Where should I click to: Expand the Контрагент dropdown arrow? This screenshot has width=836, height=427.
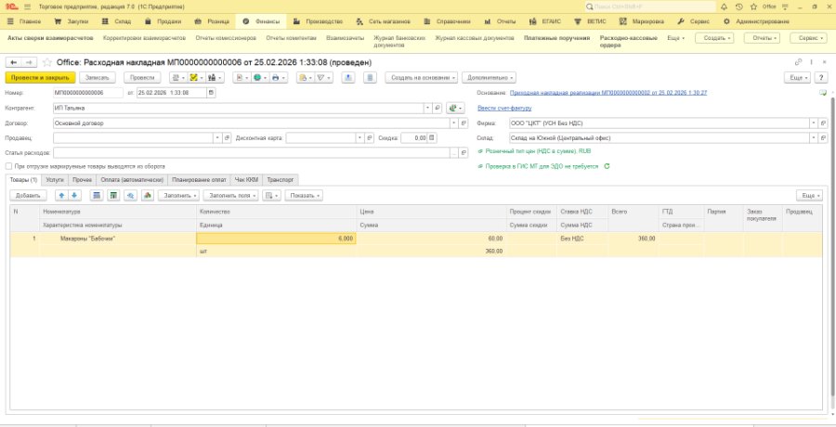tap(427, 109)
